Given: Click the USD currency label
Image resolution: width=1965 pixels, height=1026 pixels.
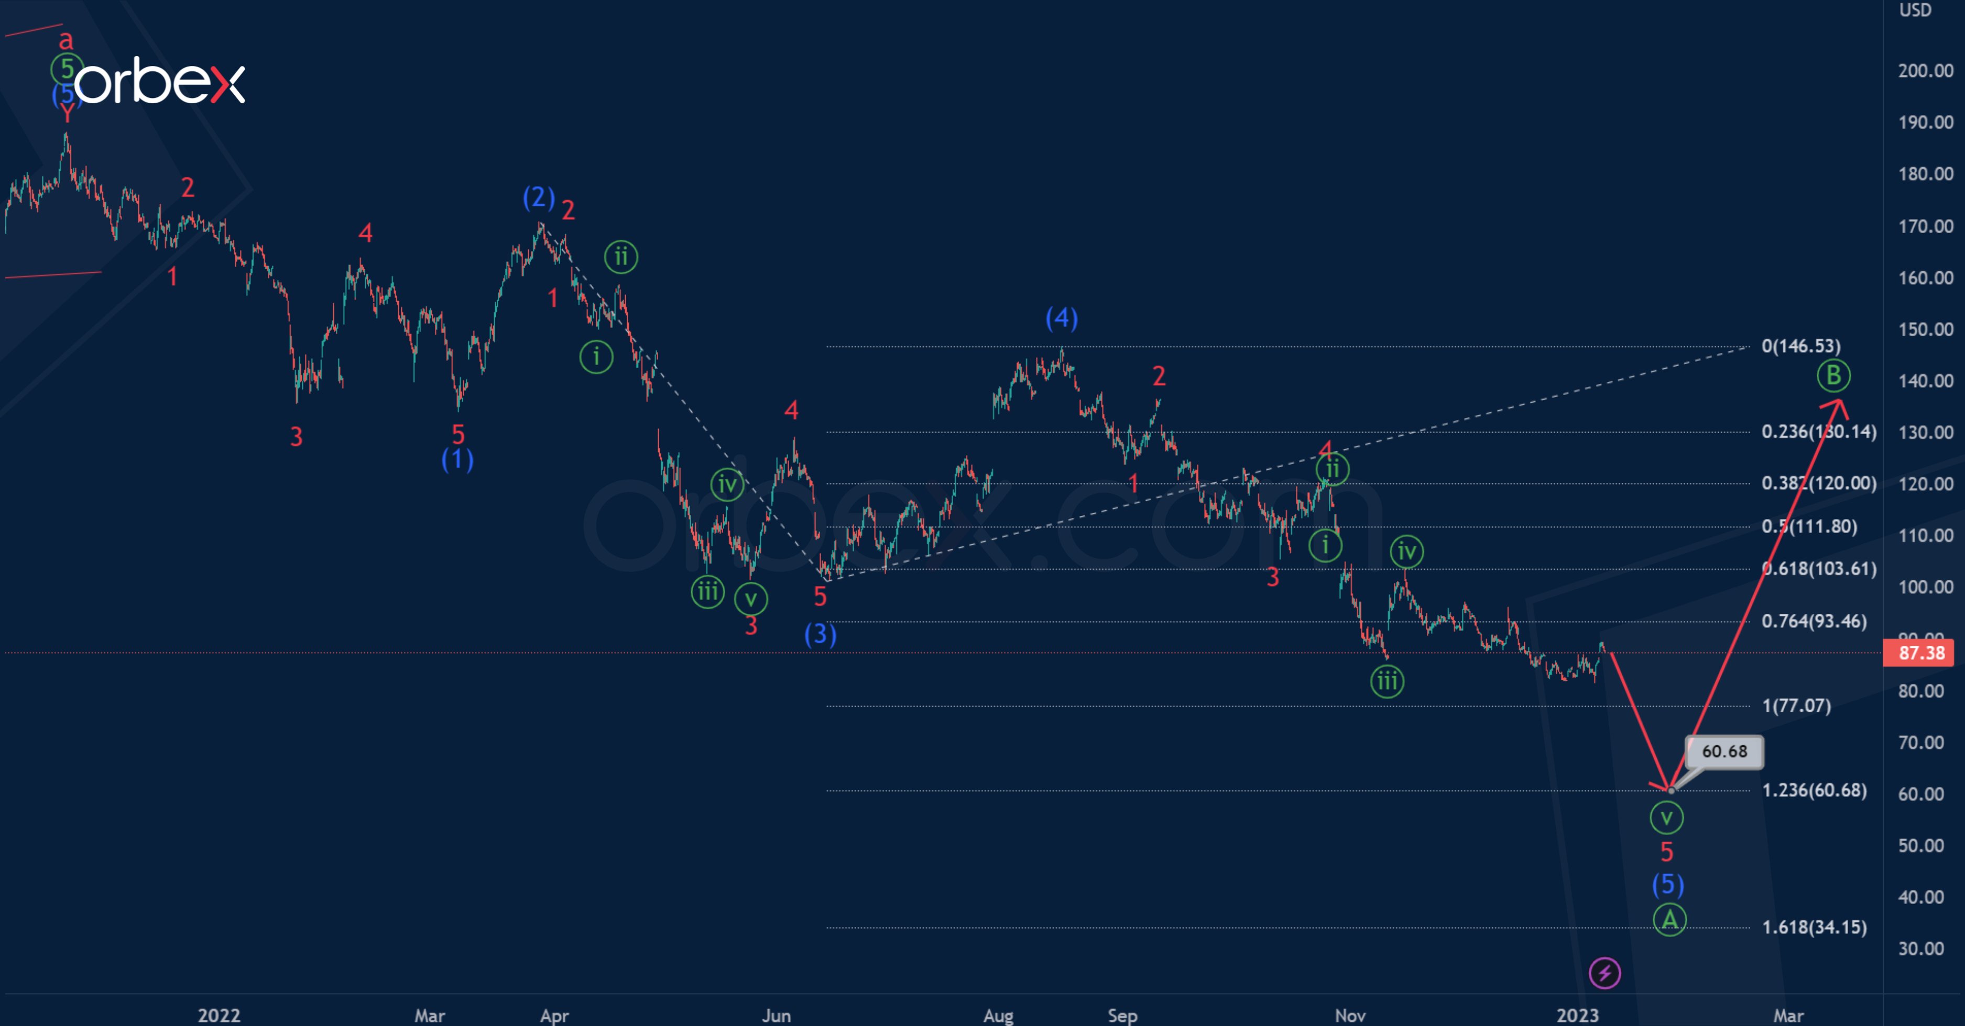Looking at the screenshot, I should 1915,10.
